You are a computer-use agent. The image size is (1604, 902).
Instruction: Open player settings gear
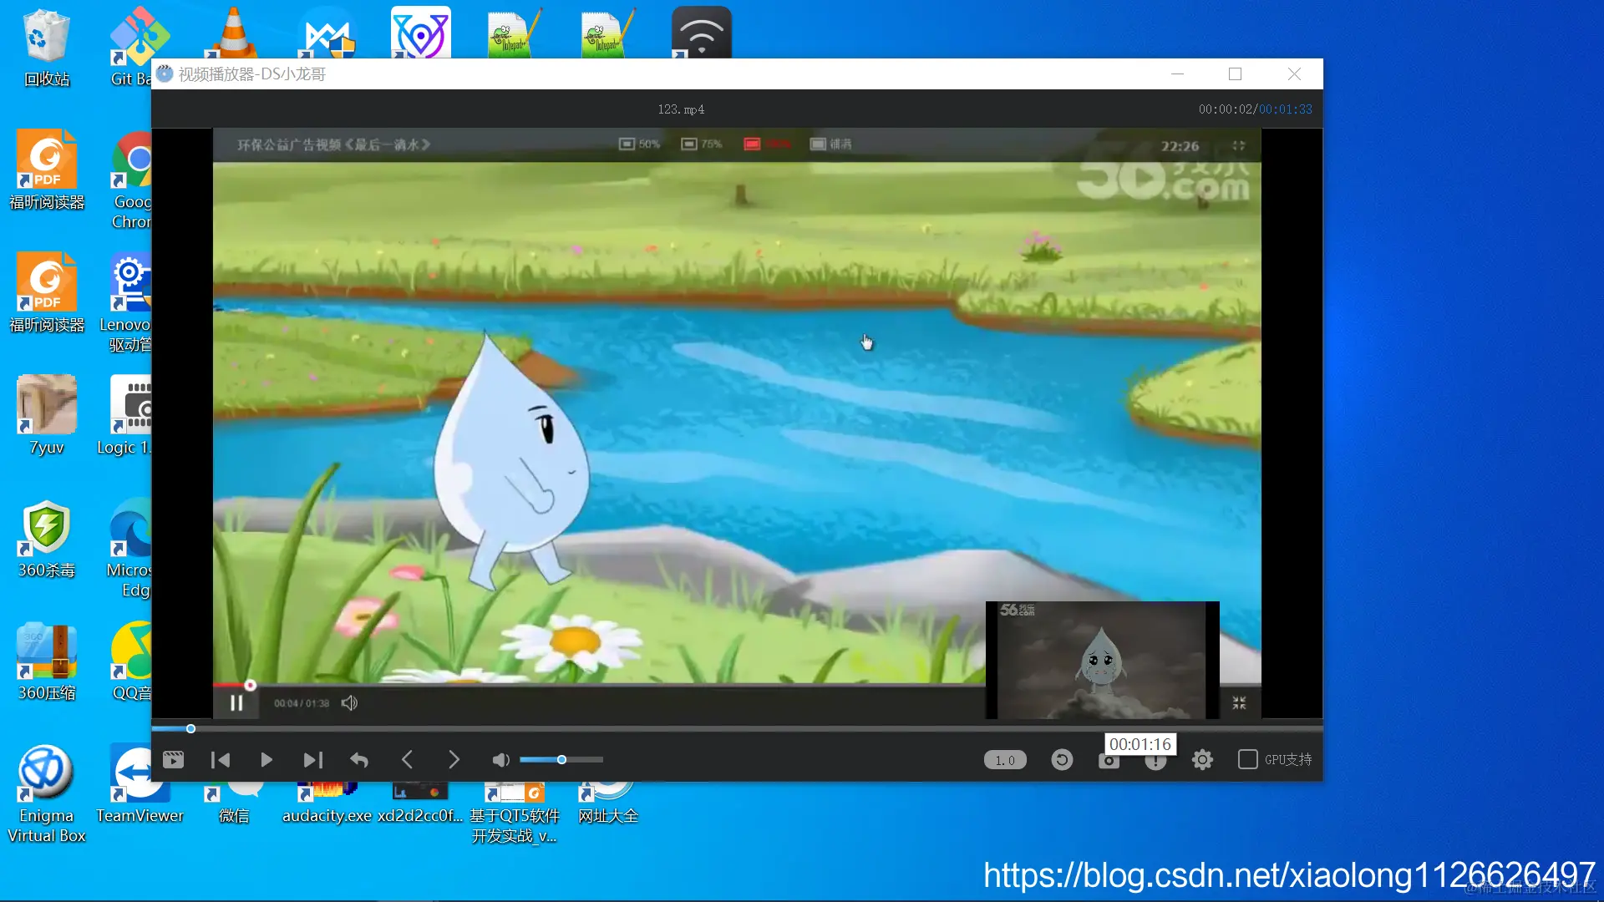1202,760
